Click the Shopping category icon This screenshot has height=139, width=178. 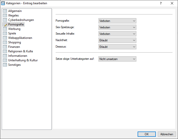point(5,42)
